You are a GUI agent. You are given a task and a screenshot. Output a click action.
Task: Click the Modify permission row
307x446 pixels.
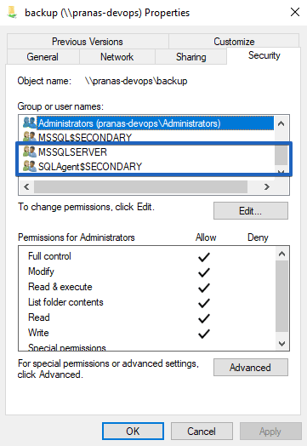(147, 272)
